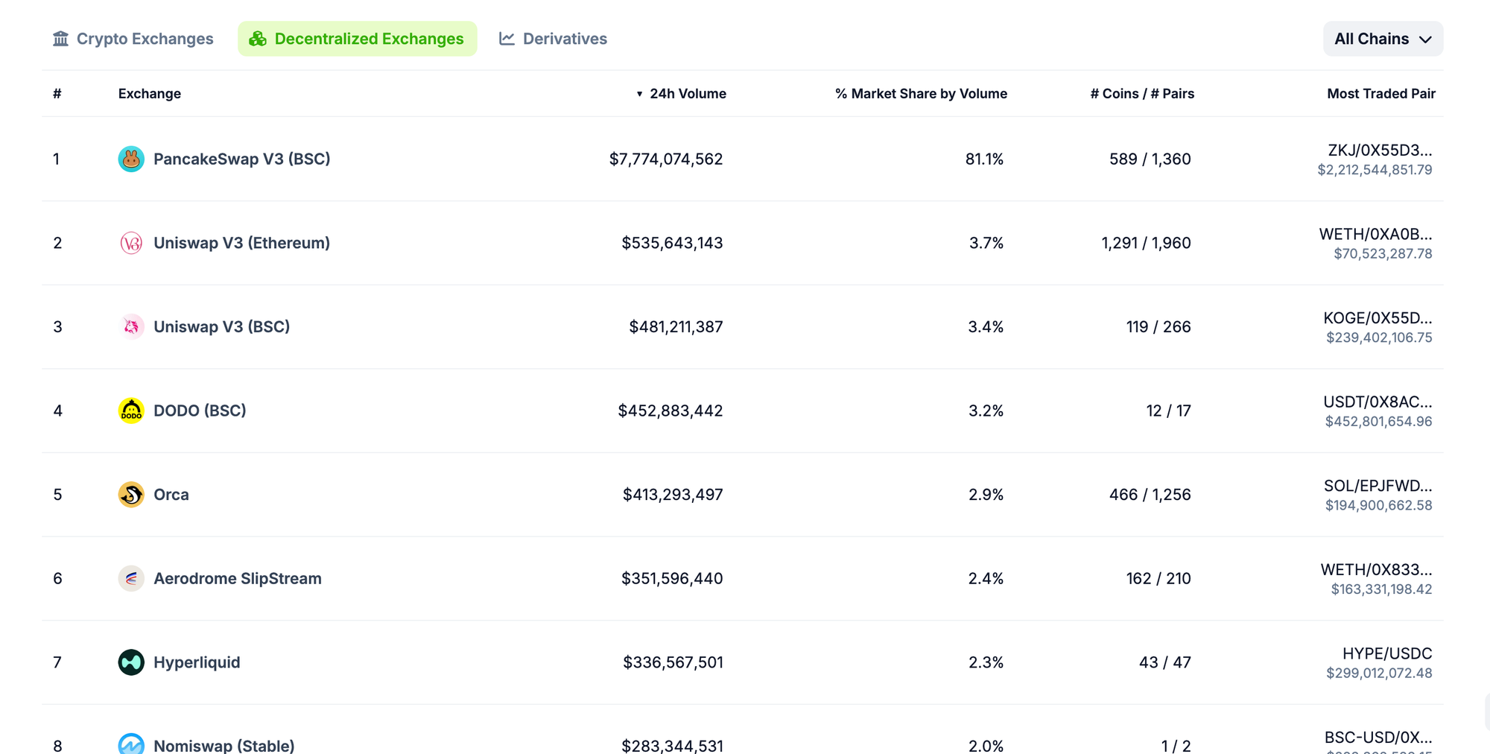Select the Decentralized Exchanges tab
This screenshot has height=754, width=1490.
tap(357, 39)
